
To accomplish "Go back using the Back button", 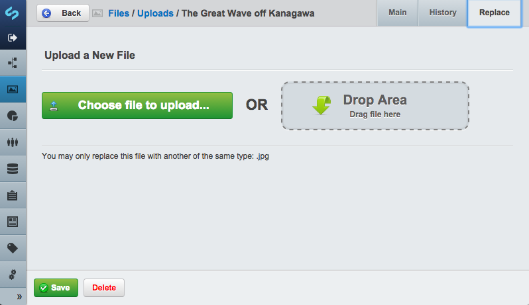I will (63, 13).
